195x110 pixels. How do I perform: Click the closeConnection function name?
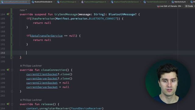54,70
